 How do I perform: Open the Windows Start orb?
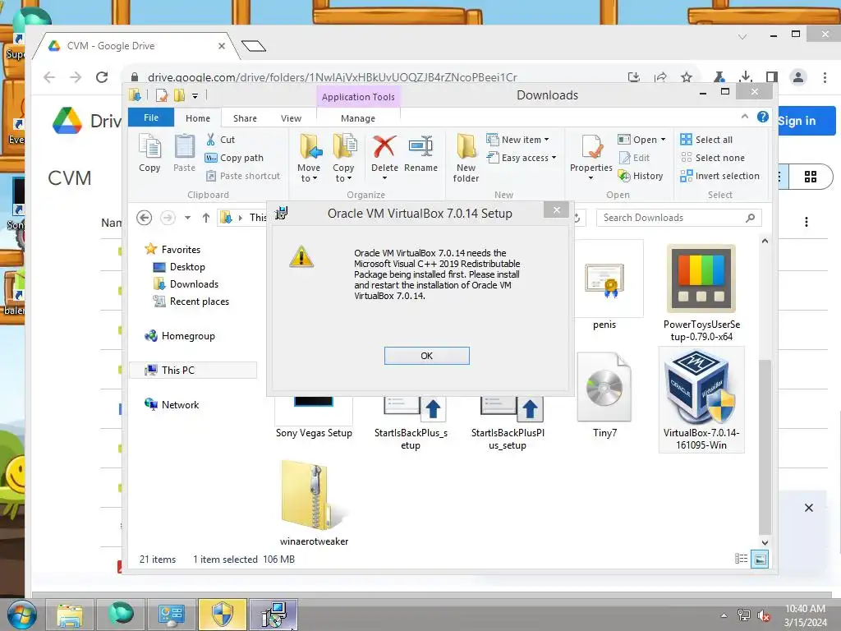(x=21, y=615)
